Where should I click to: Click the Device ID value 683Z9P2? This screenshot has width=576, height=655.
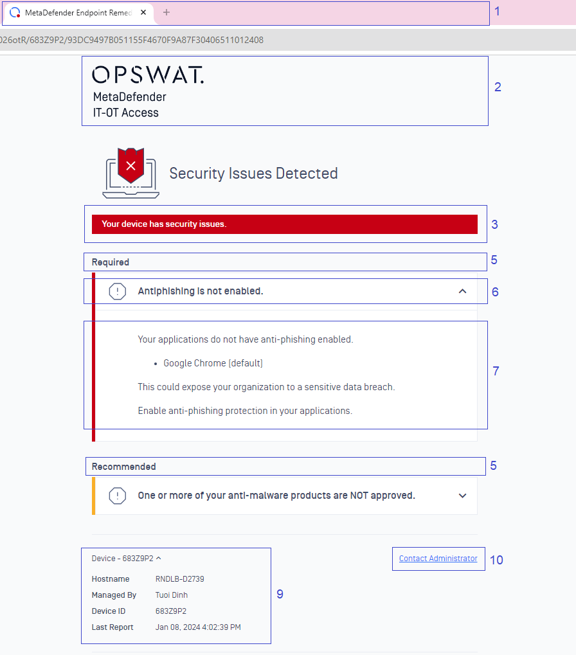coord(171,611)
